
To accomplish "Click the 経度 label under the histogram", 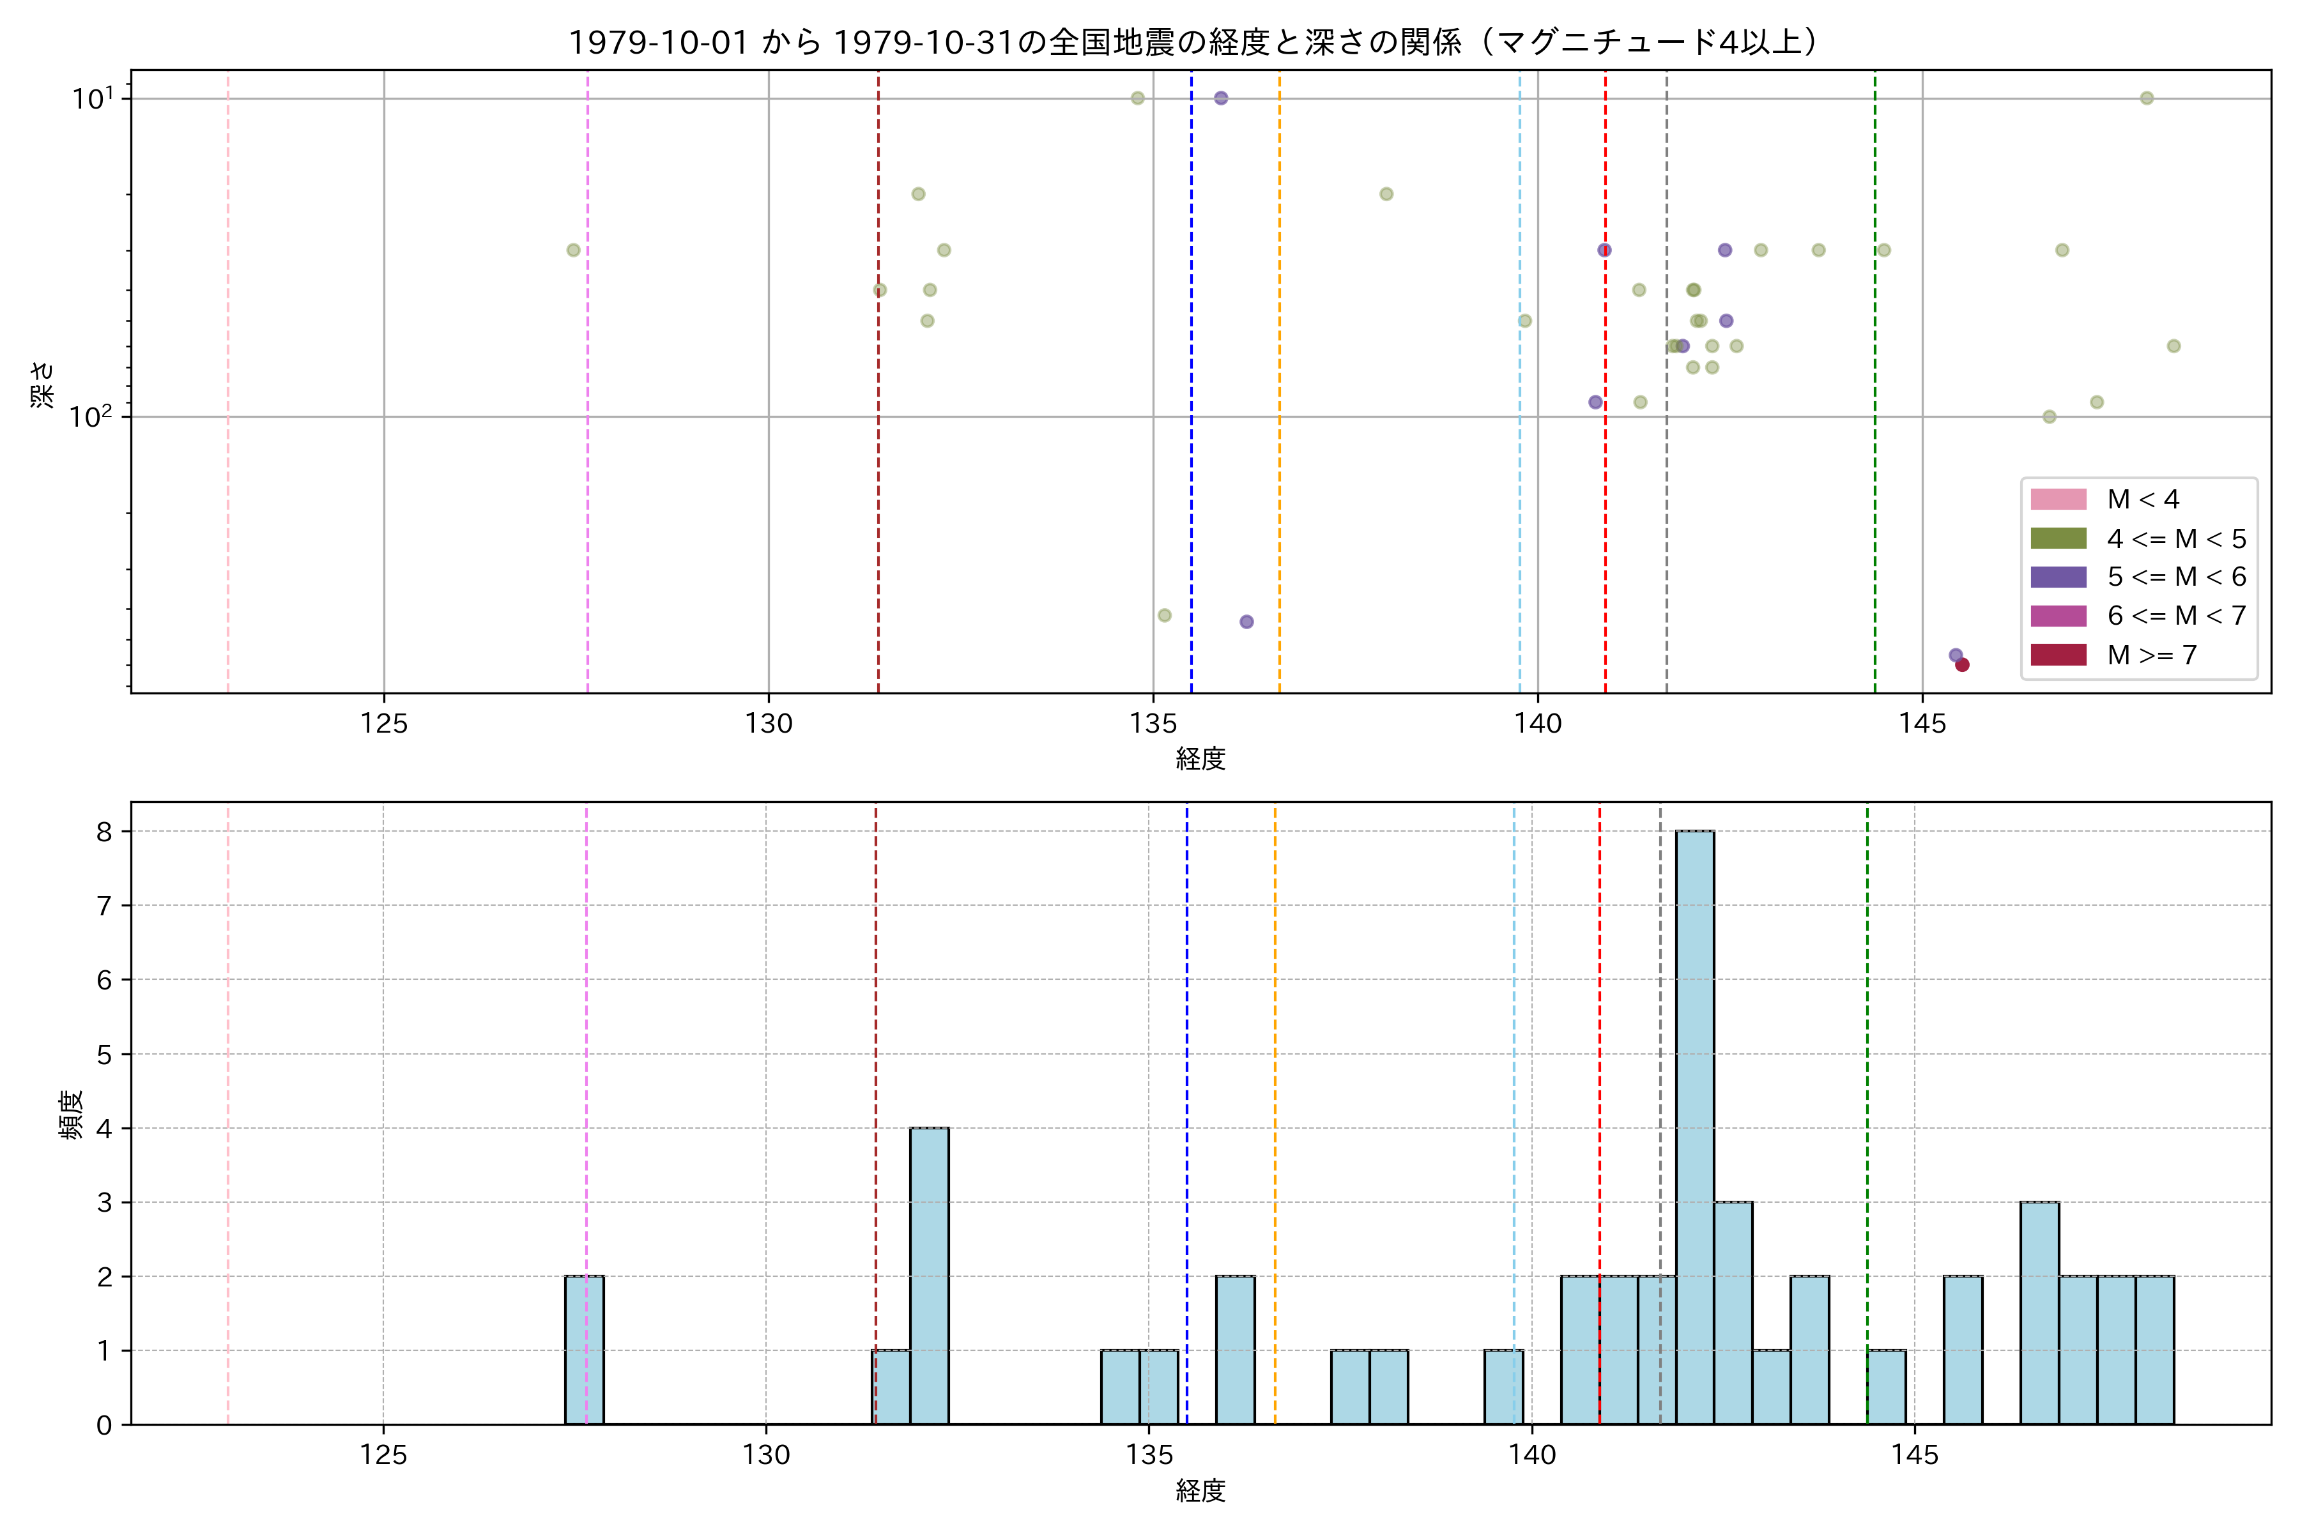I will pyautogui.click(x=1200, y=1491).
